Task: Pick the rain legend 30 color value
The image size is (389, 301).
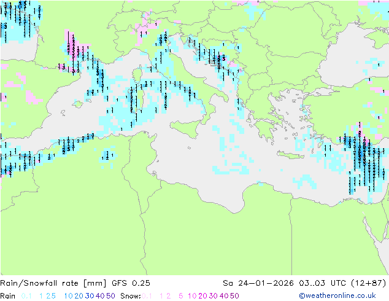Action: point(90,296)
